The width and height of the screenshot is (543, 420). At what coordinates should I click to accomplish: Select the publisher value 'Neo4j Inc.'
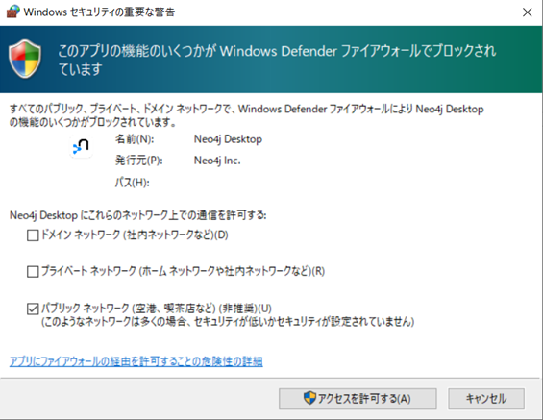click(217, 161)
